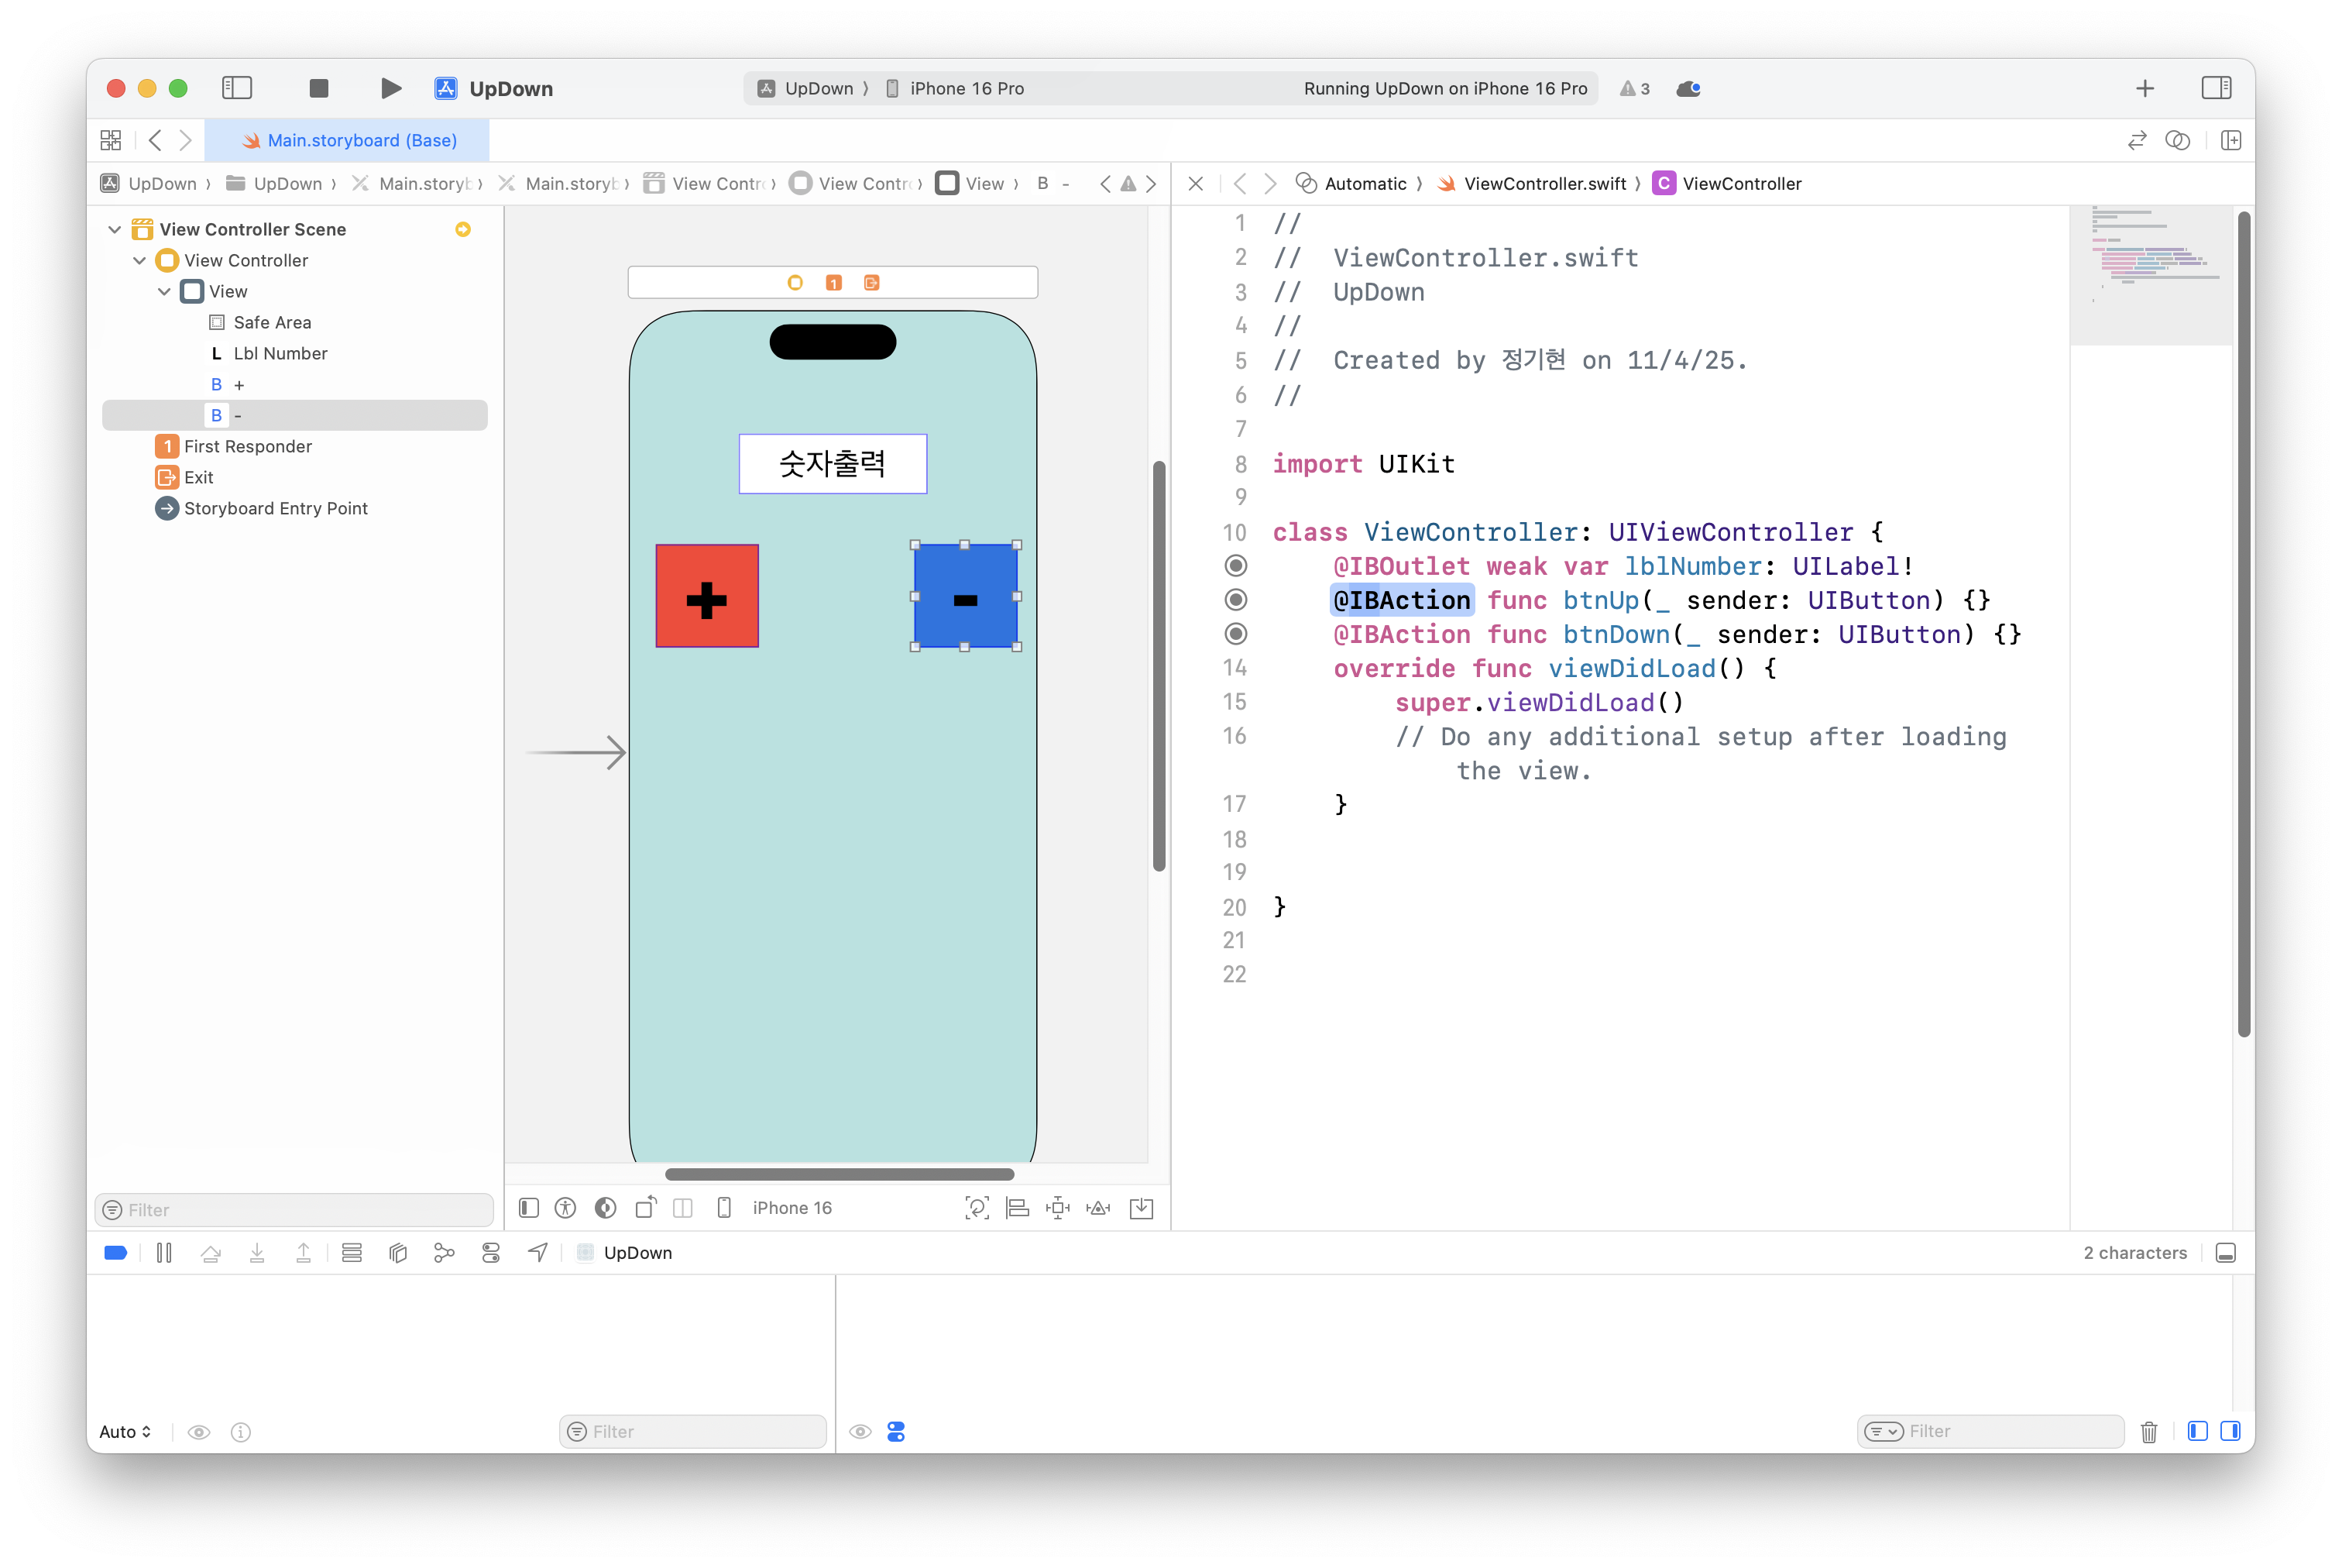Screen dimensions: 2342x1568
Task: Click the red plus button on canvas
Action: pos(706,596)
